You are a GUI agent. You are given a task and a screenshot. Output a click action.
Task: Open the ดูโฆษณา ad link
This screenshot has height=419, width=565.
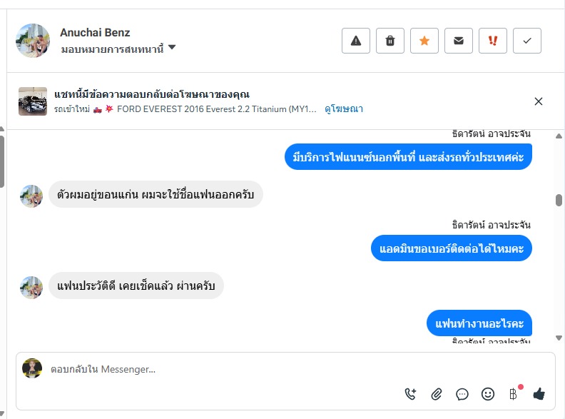pos(344,109)
